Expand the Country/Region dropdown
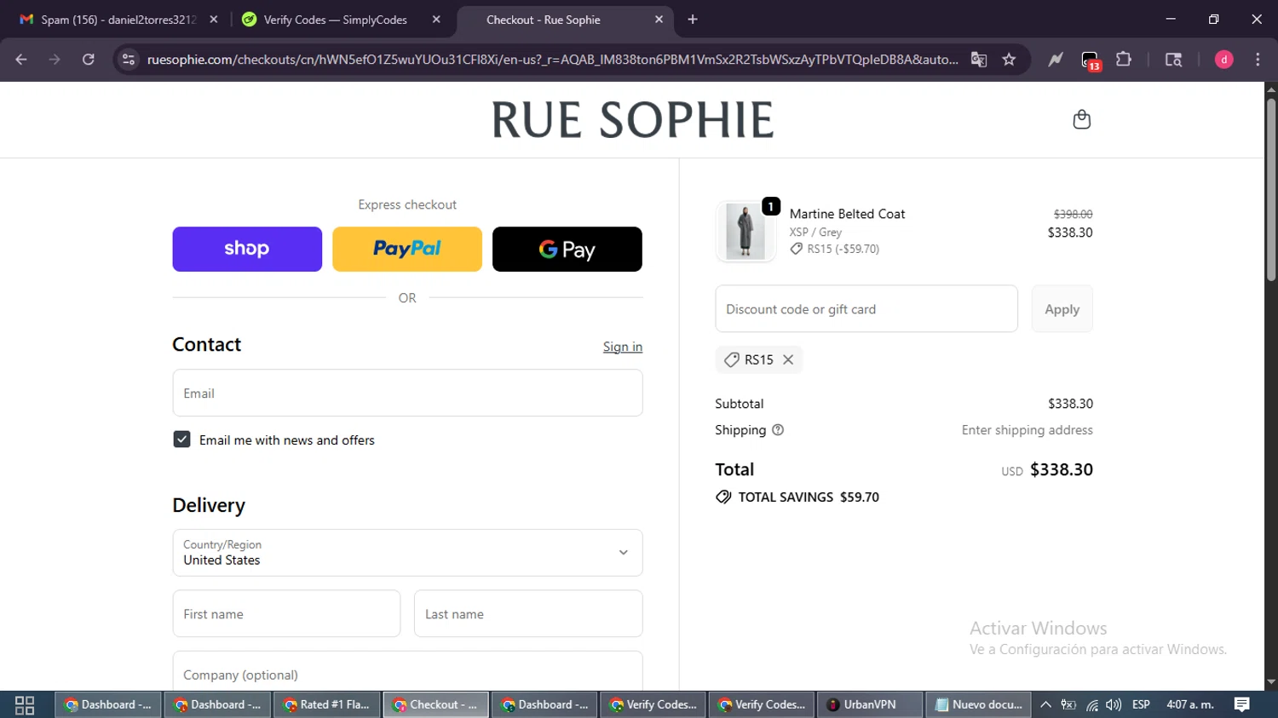Image resolution: width=1278 pixels, height=718 pixels. [x=407, y=553]
